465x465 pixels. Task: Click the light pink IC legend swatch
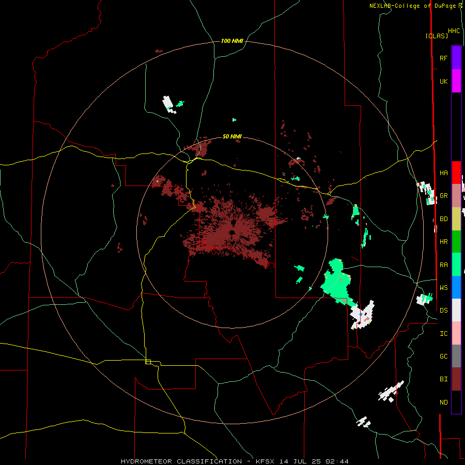(x=456, y=333)
